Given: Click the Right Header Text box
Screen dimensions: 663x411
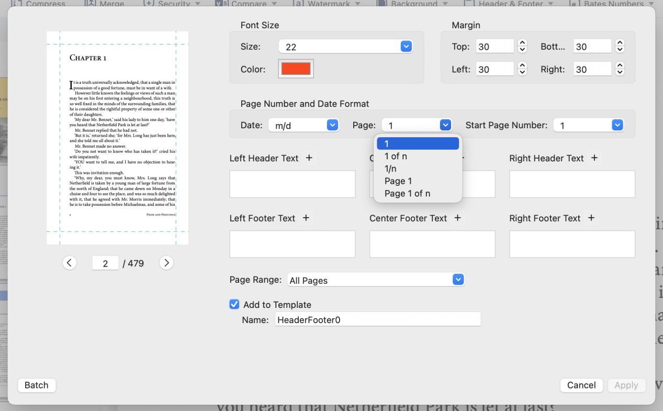Looking at the screenshot, I should pyautogui.click(x=572, y=184).
